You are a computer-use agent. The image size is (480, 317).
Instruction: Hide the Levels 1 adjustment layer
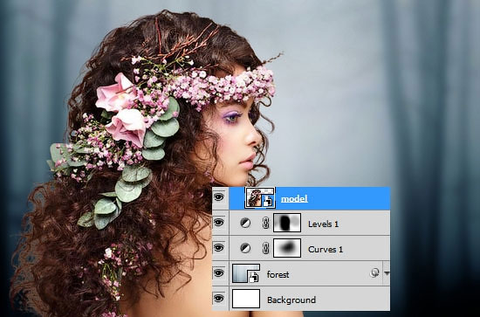pos(218,223)
